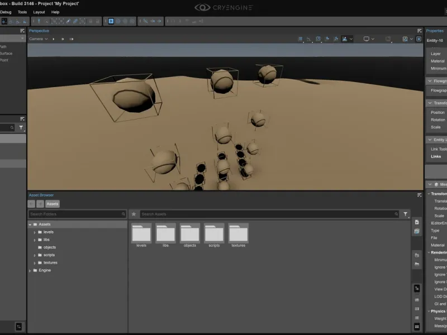Click the Search Folders input field
This screenshot has width=447, height=335.
[77, 214]
